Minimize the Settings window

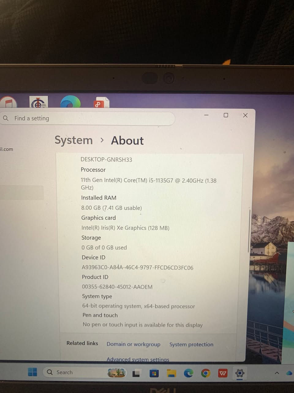point(206,115)
